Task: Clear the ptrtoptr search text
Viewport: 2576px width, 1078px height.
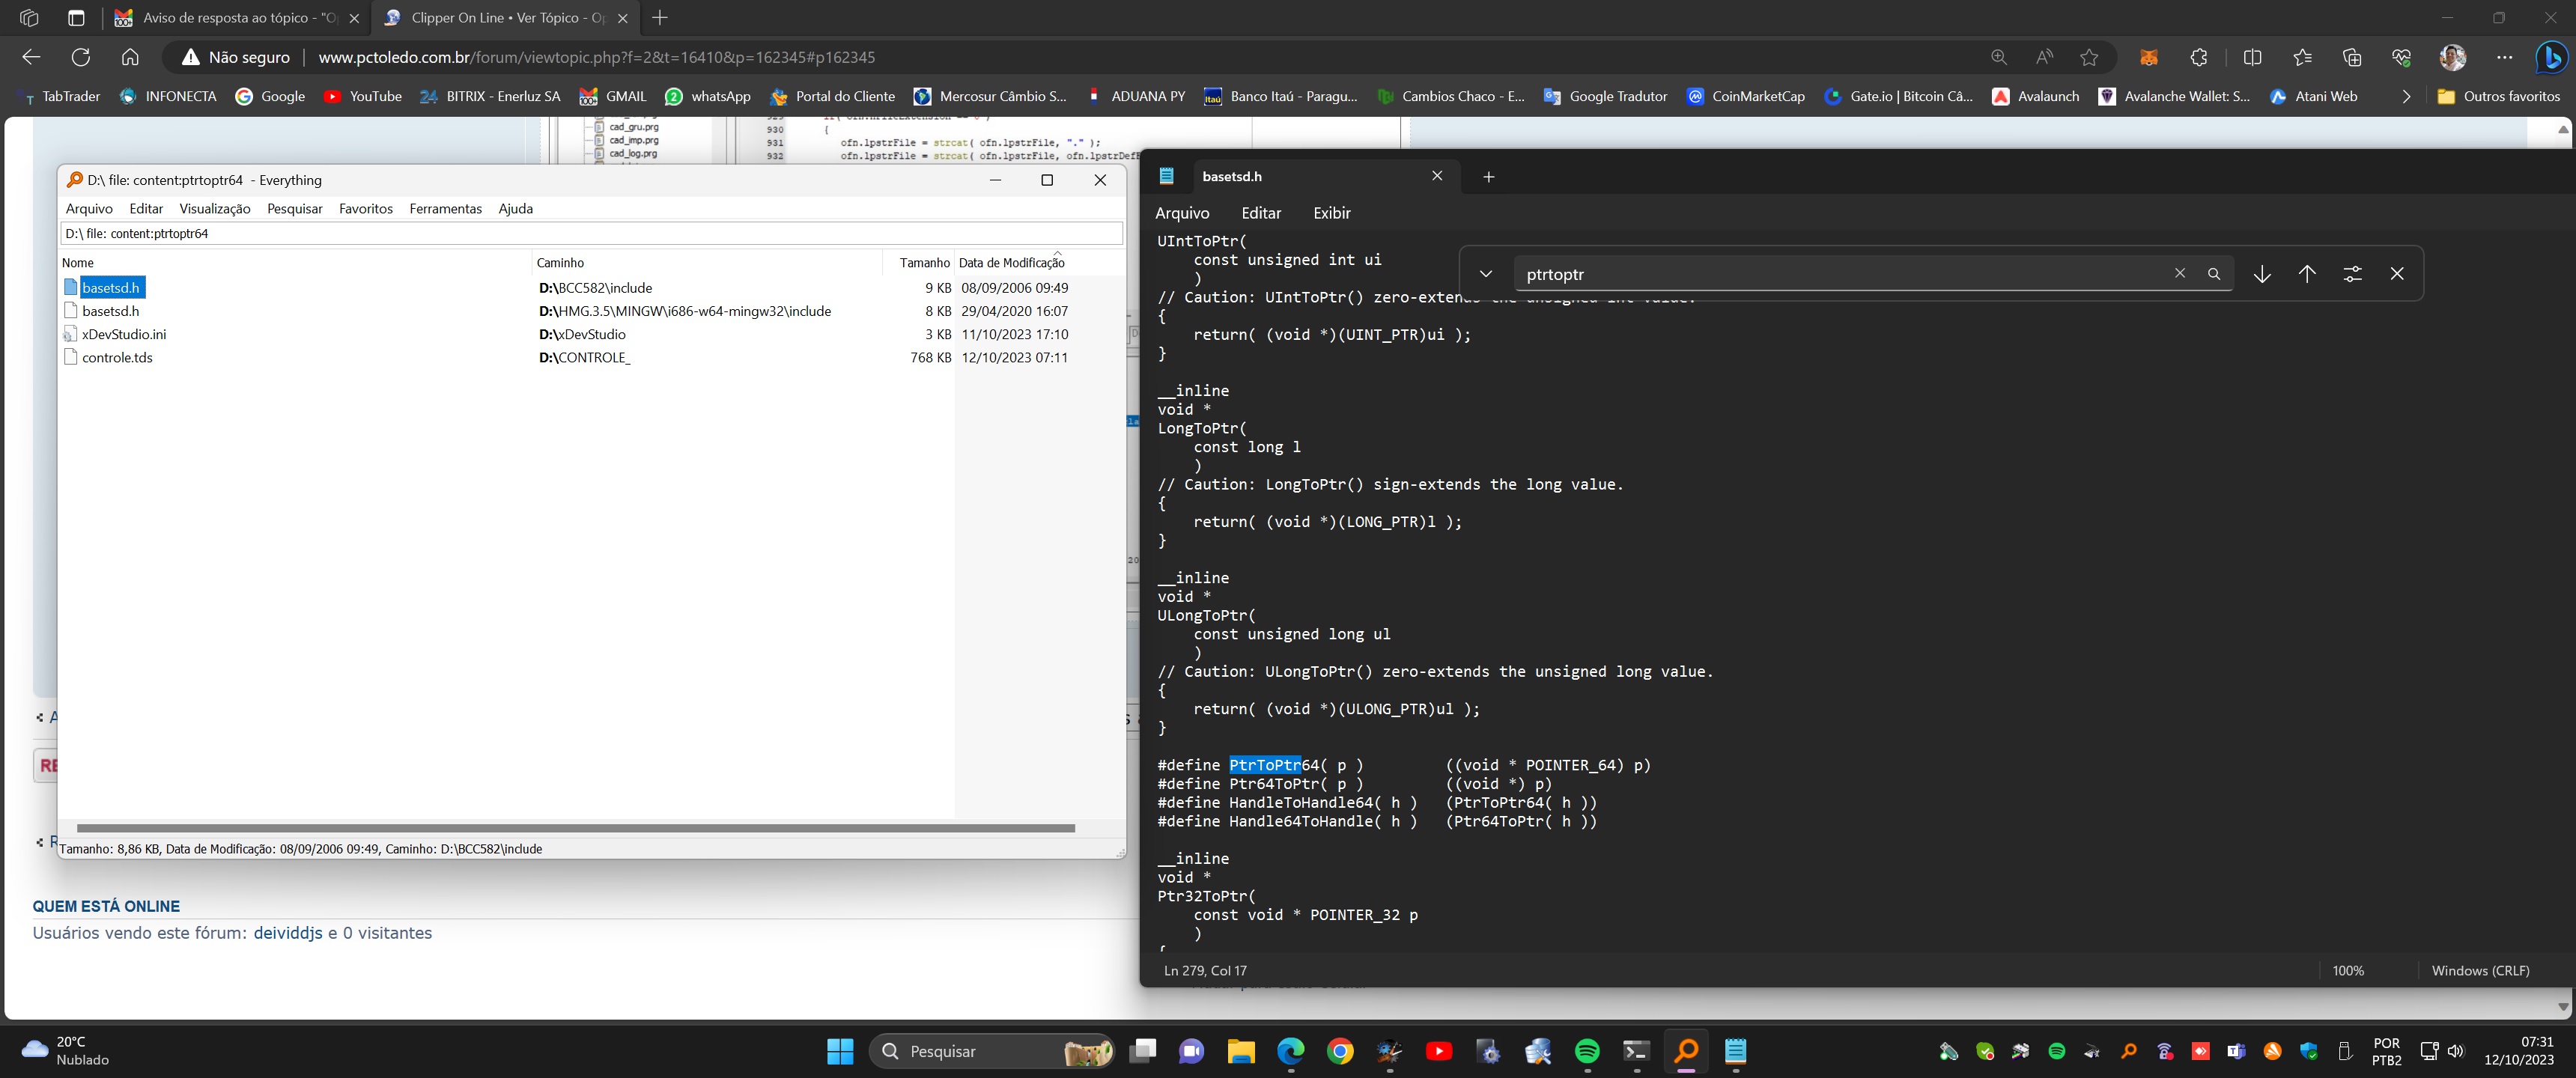Action: tap(2180, 274)
